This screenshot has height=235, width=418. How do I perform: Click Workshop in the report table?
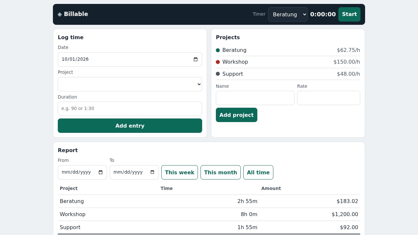point(72,214)
